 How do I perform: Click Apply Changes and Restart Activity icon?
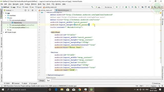click(120, 7)
